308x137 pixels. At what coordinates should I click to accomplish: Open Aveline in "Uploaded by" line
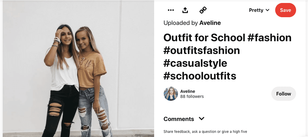[x=210, y=23]
